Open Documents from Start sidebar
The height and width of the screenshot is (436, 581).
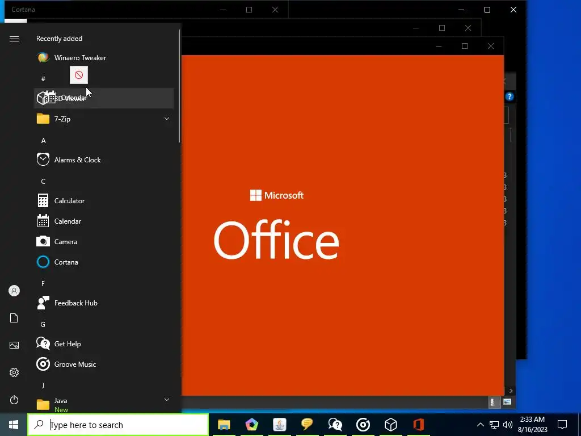14,318
